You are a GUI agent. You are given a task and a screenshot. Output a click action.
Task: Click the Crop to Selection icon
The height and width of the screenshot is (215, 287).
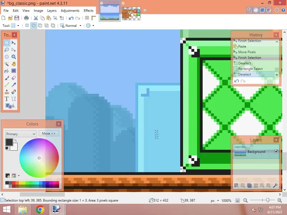pyautogui.click(x=55, y=18)
